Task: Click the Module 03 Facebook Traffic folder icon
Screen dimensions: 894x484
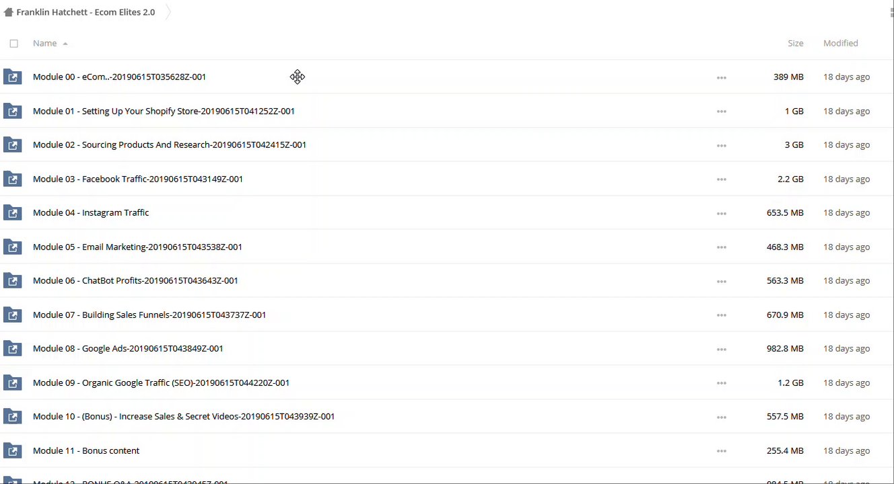Action: pyautogui.click(x=12, y=179)
